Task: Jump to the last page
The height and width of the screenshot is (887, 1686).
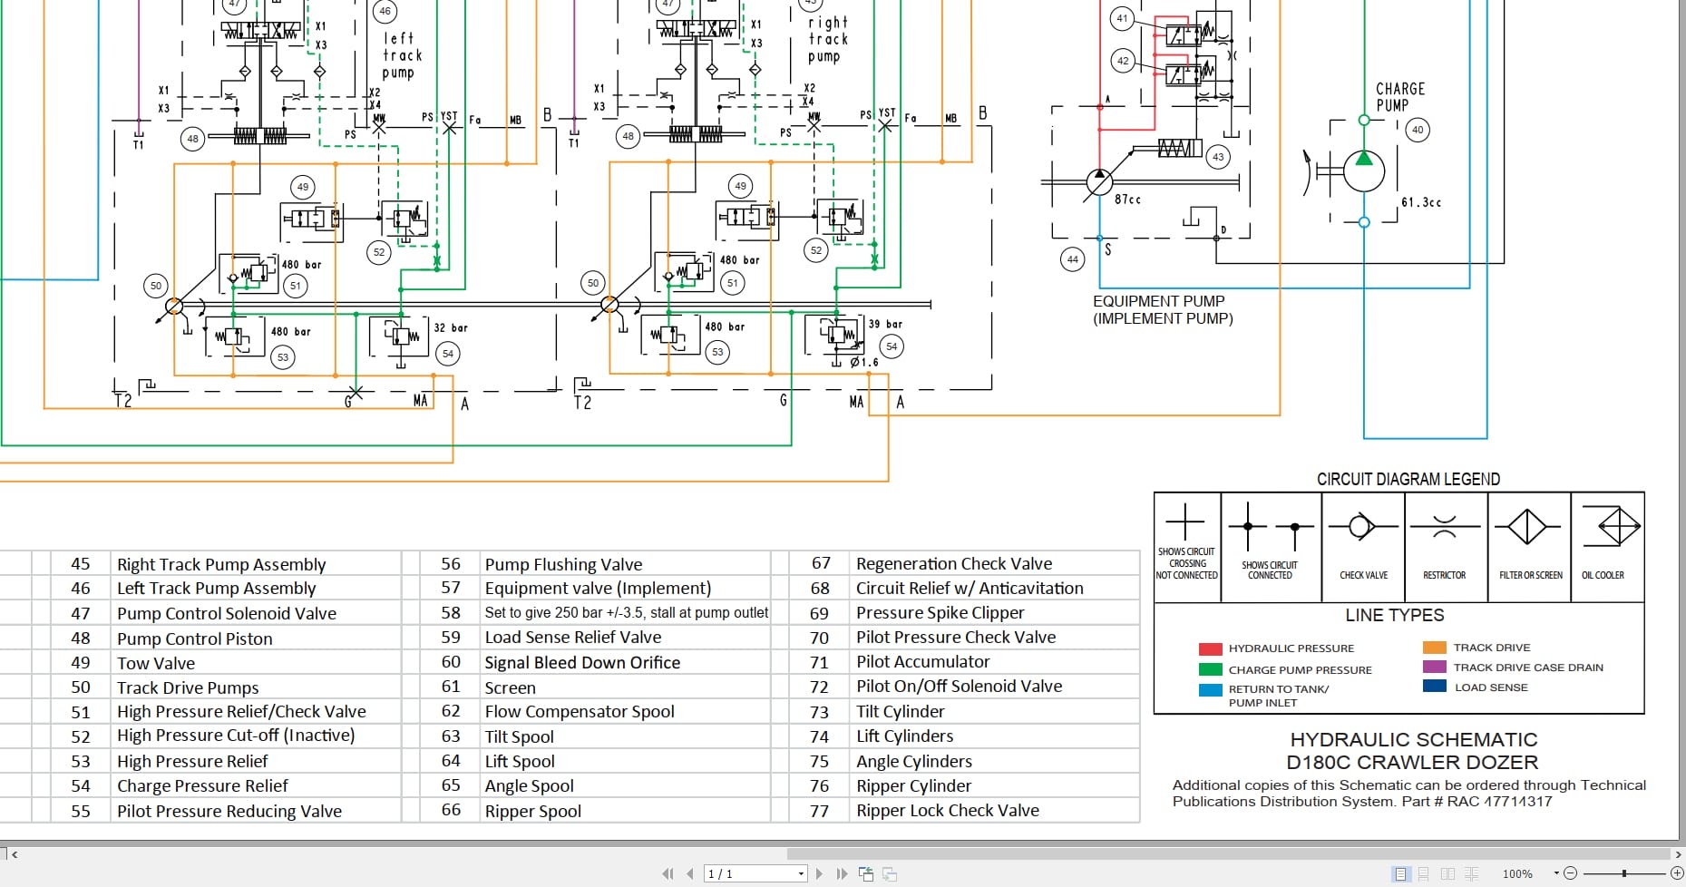Action: coord(843,873)
